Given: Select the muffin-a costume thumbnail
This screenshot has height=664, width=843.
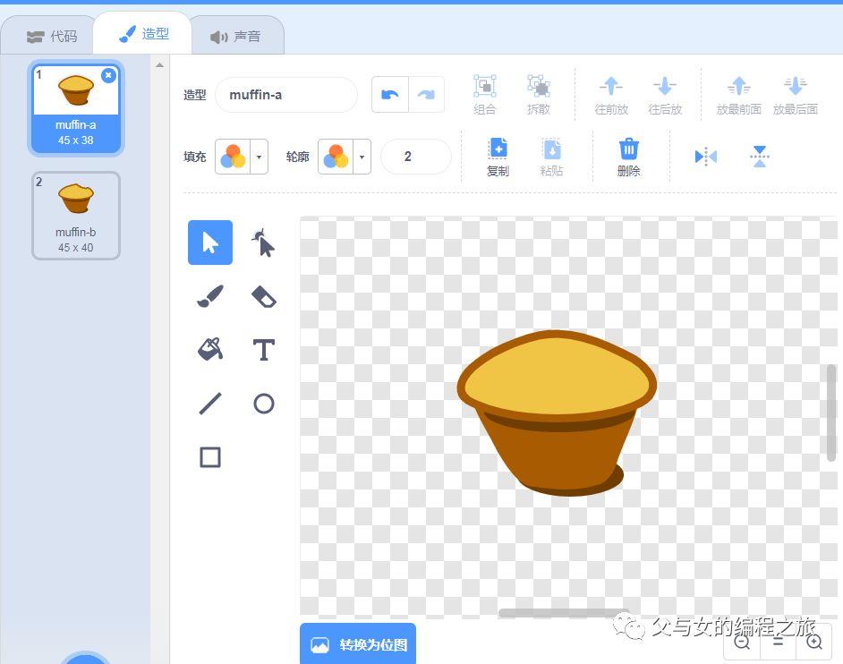Looking at the screenshot, I should [76, 107].
